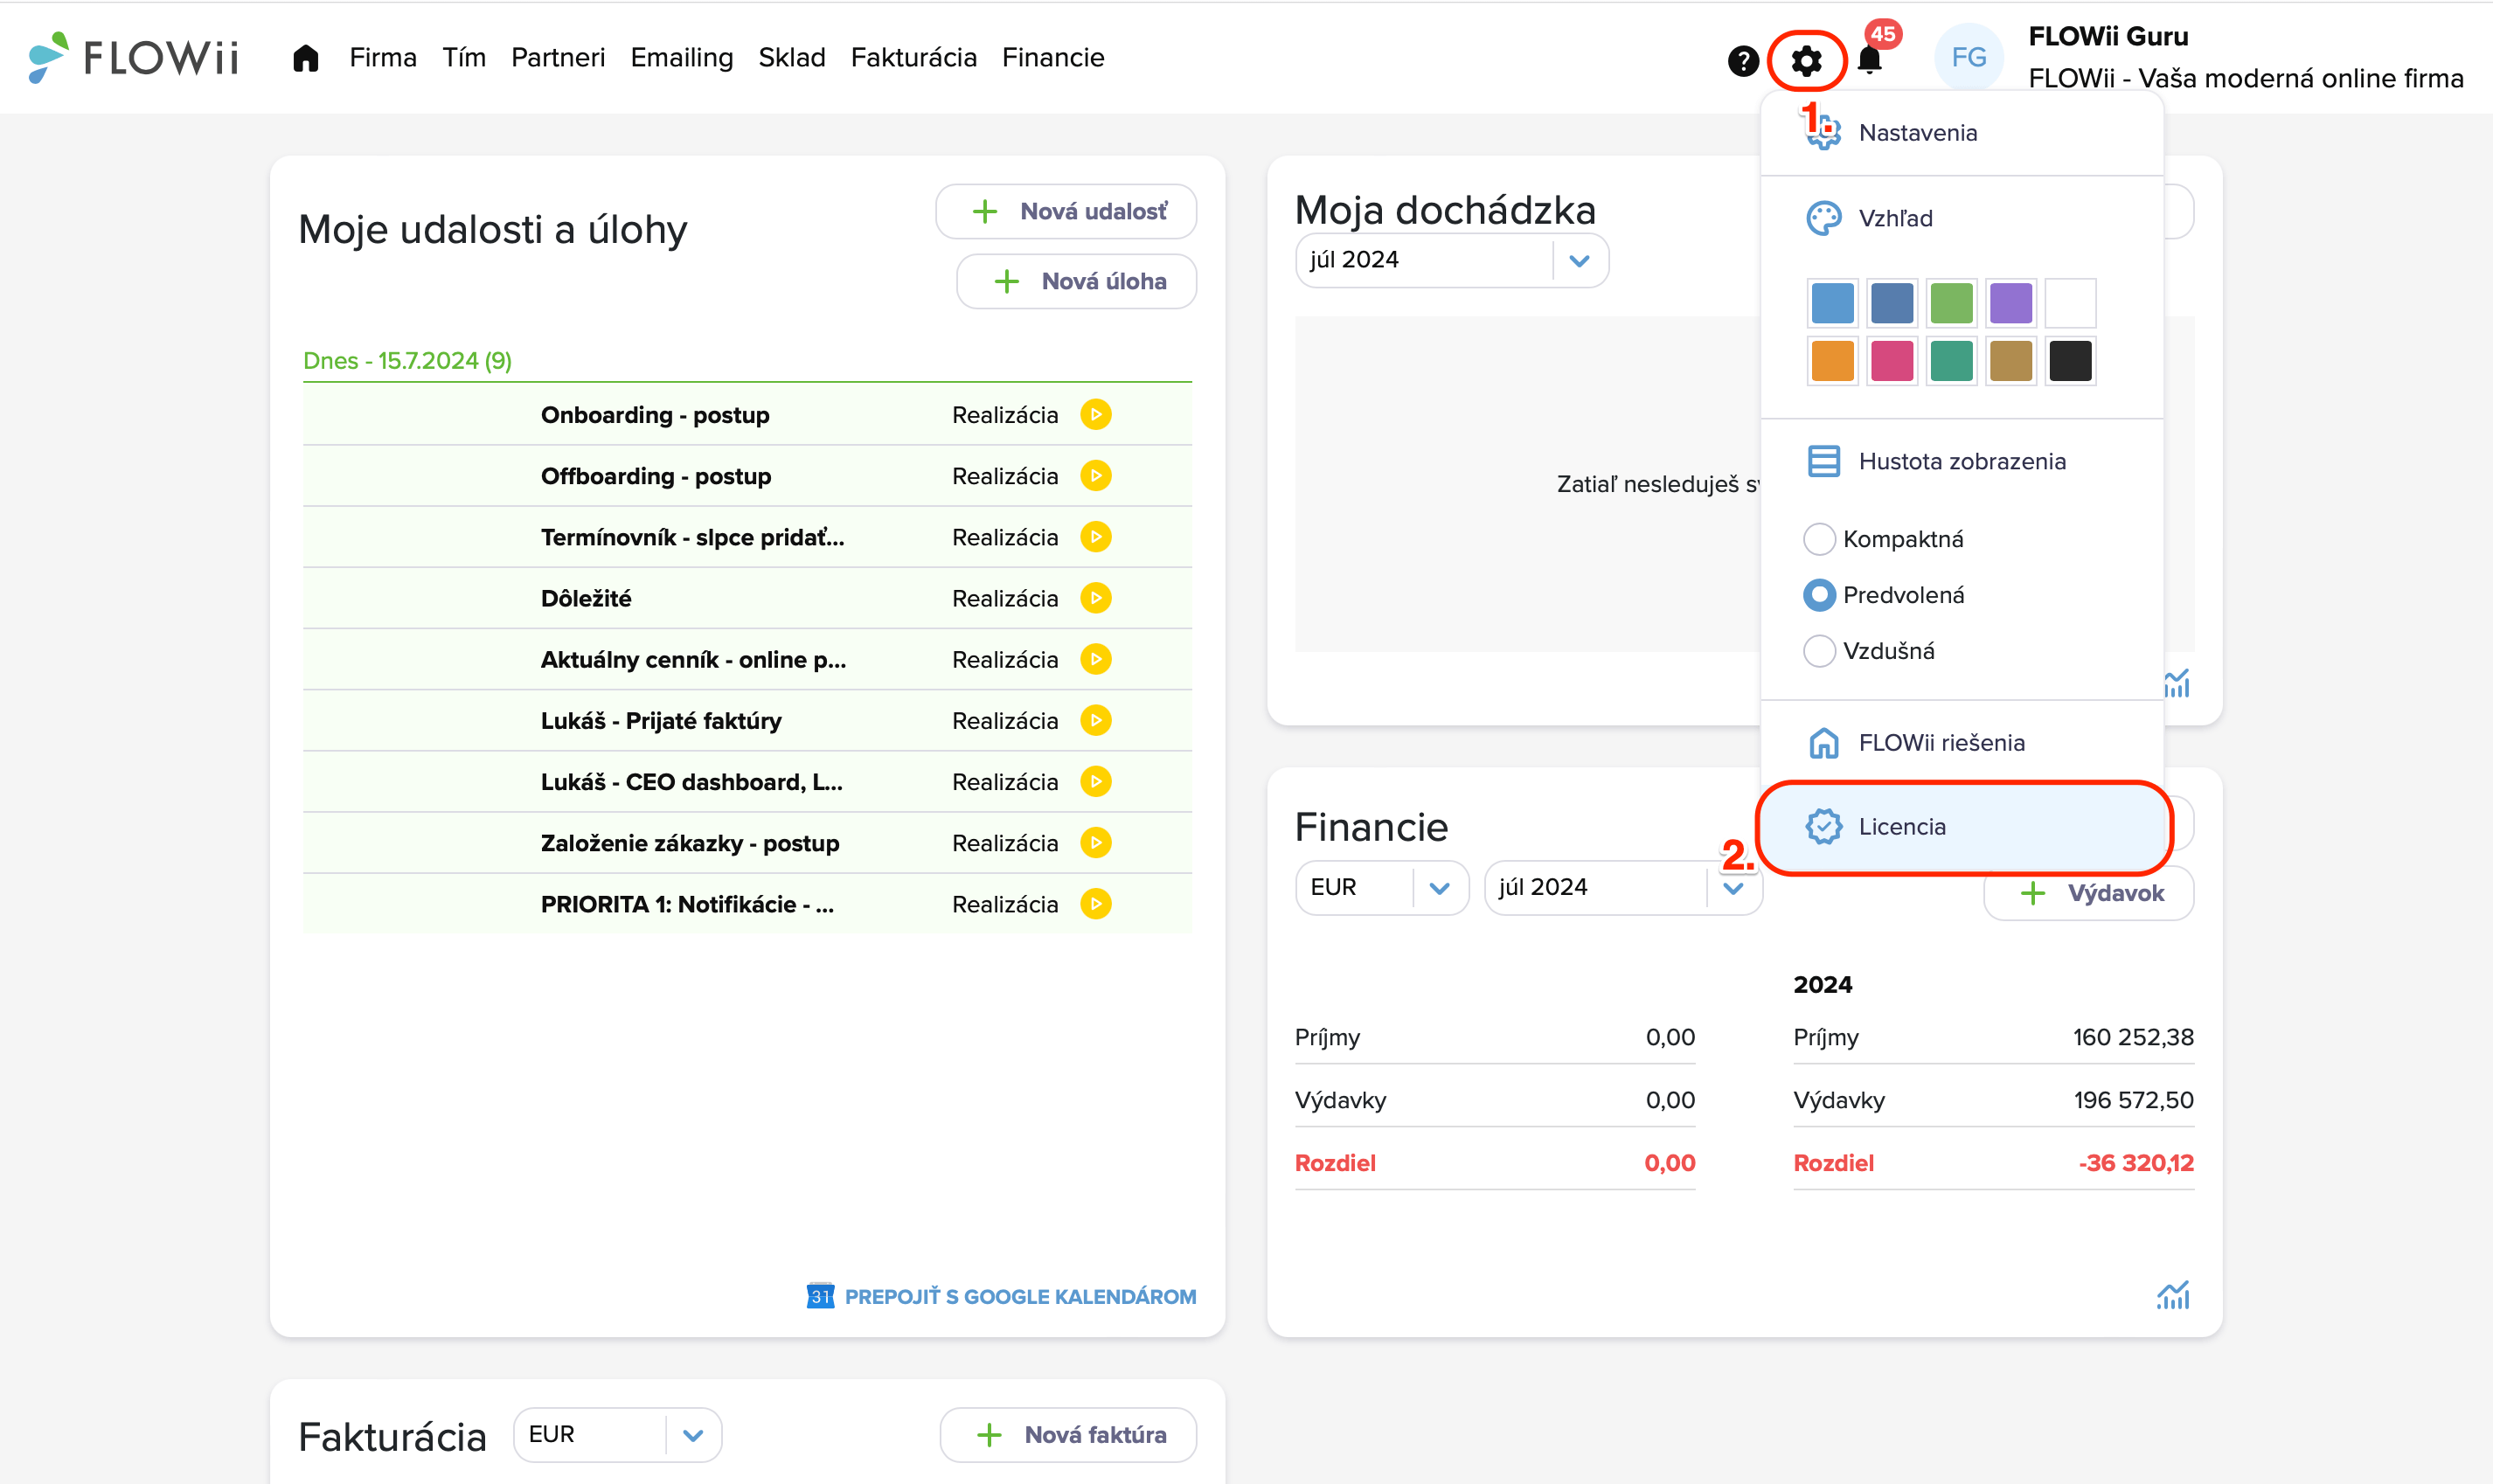Click the play icon for Dôležité task
This screenshot has width=2493, height=1484.
(x=1096, y=598)
